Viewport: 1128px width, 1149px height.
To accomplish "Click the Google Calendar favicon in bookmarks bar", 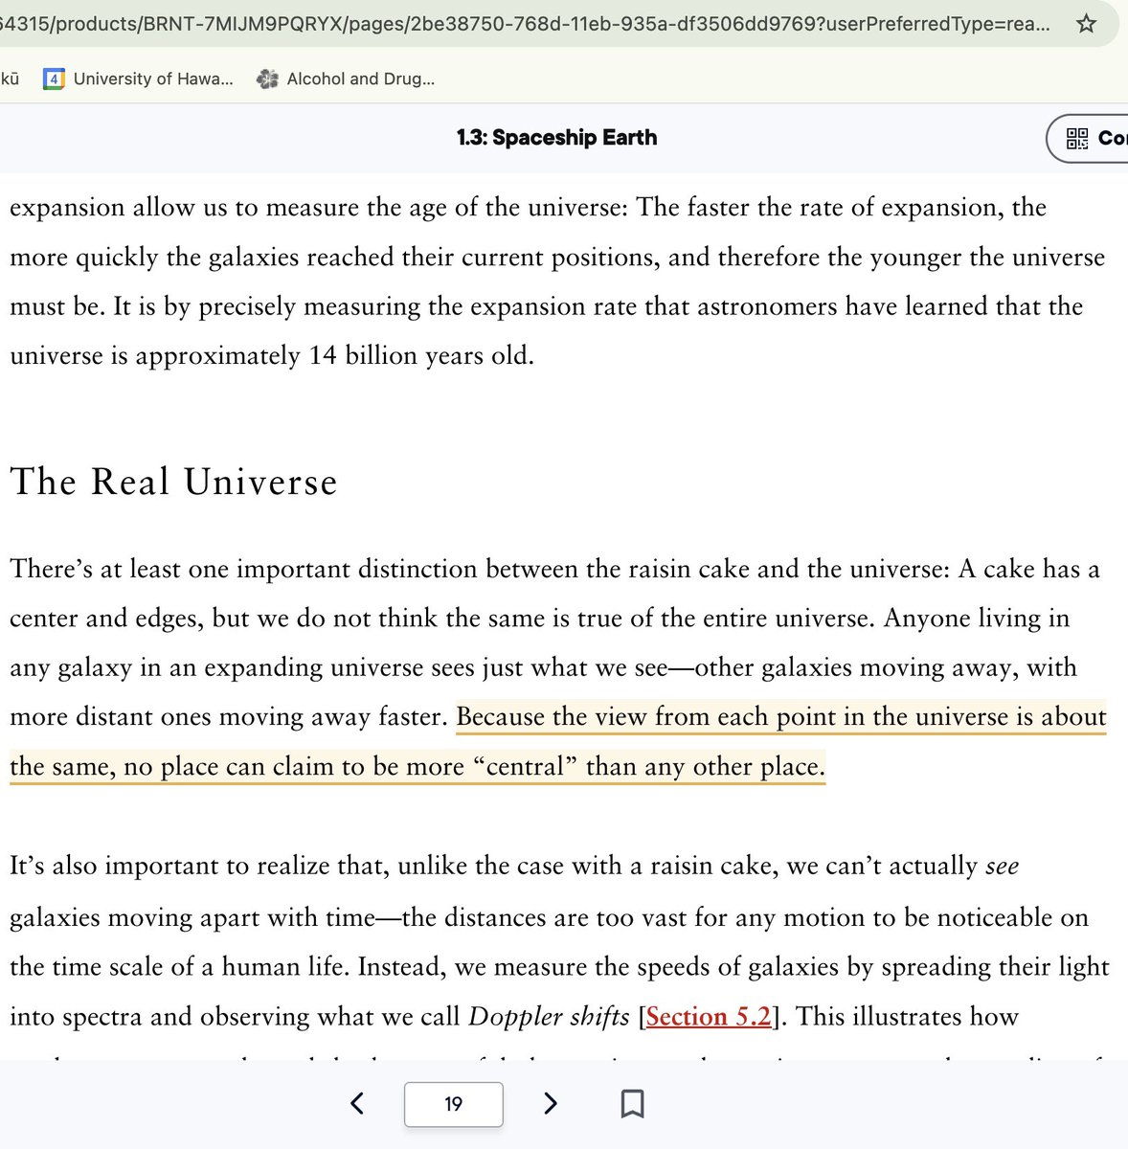I will click(54, 79).
